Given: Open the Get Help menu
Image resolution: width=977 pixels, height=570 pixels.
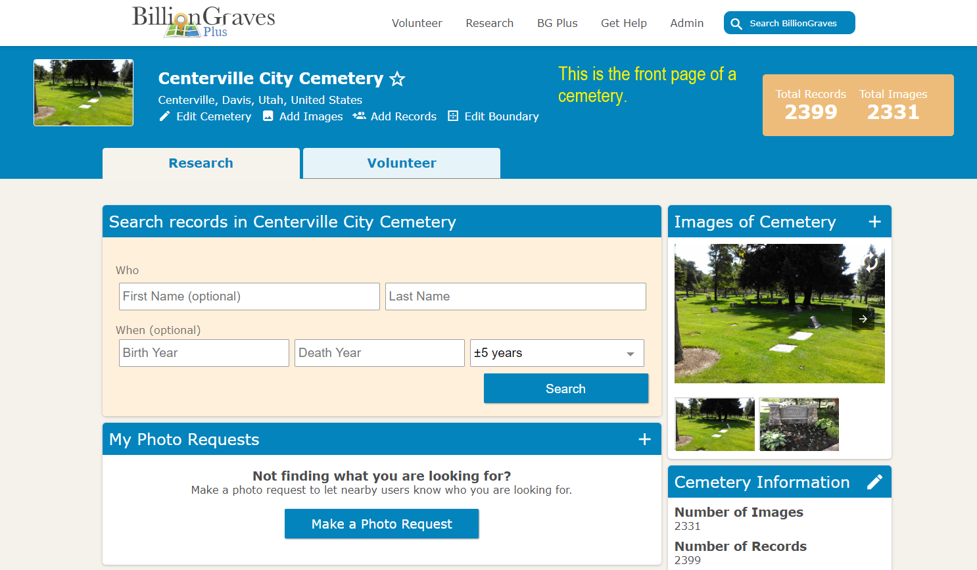Looking at the screenshot, I should (624, 23).
